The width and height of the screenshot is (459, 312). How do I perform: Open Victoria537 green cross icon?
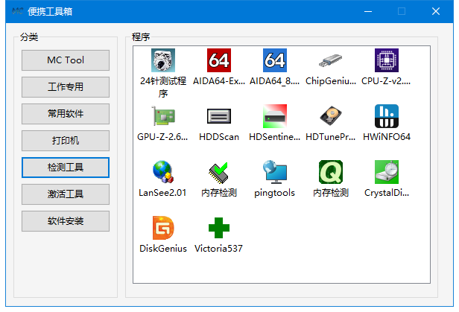pos(219,229)
